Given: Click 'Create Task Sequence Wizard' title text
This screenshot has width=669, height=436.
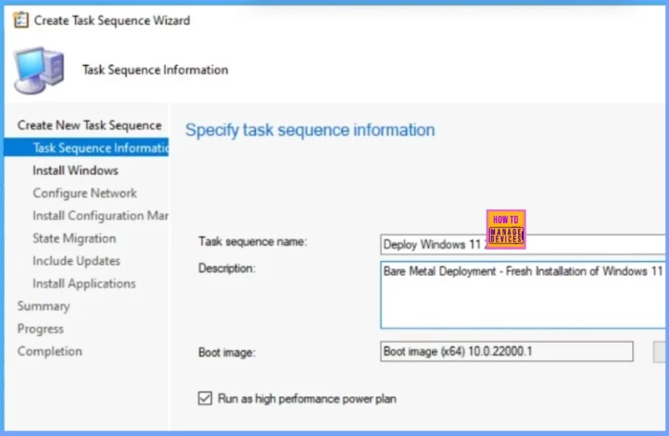Looking at the screenshot, I should tap(112, 20).
